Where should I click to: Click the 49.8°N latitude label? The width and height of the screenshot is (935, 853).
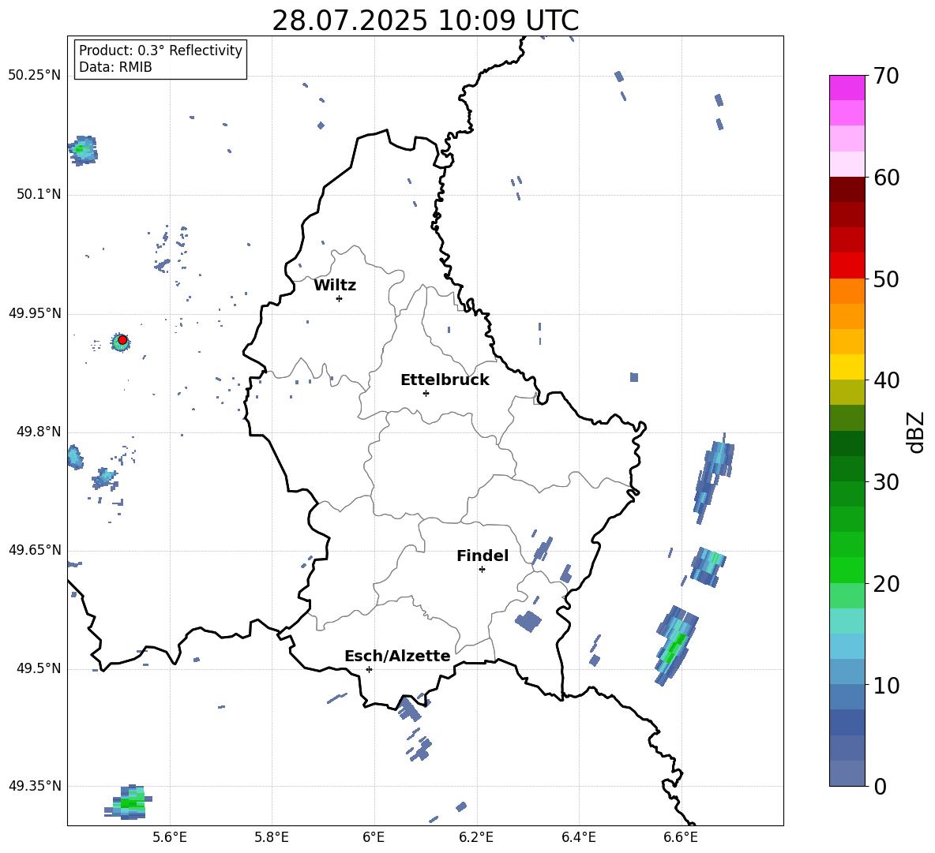[38, 432]
